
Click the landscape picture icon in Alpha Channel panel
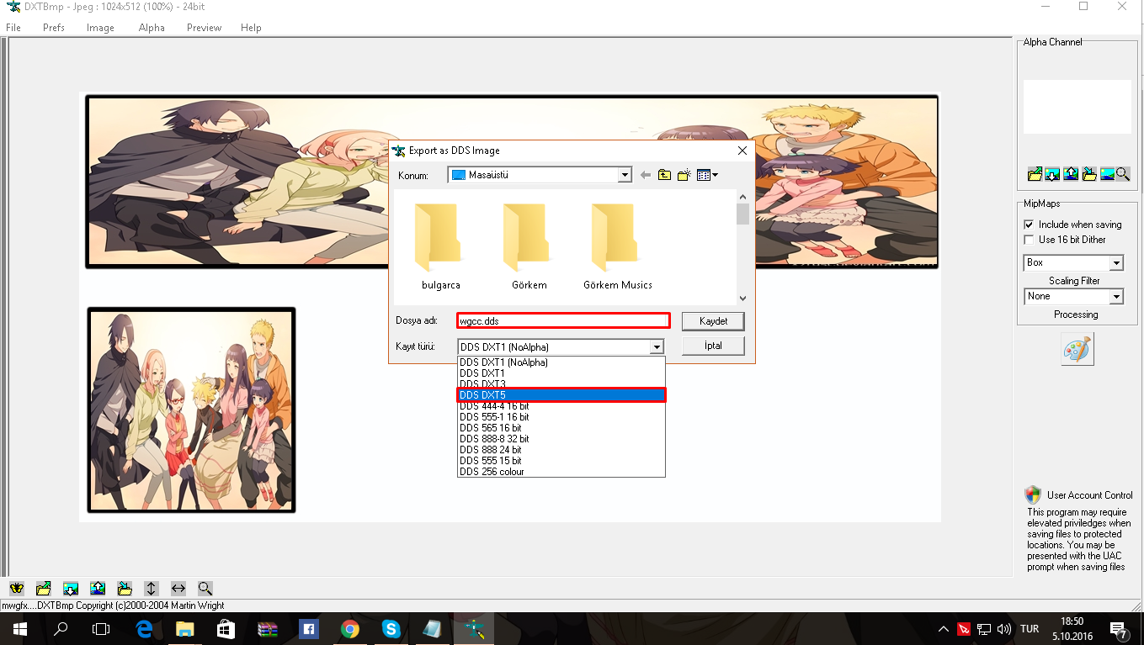pos(1108,174)
